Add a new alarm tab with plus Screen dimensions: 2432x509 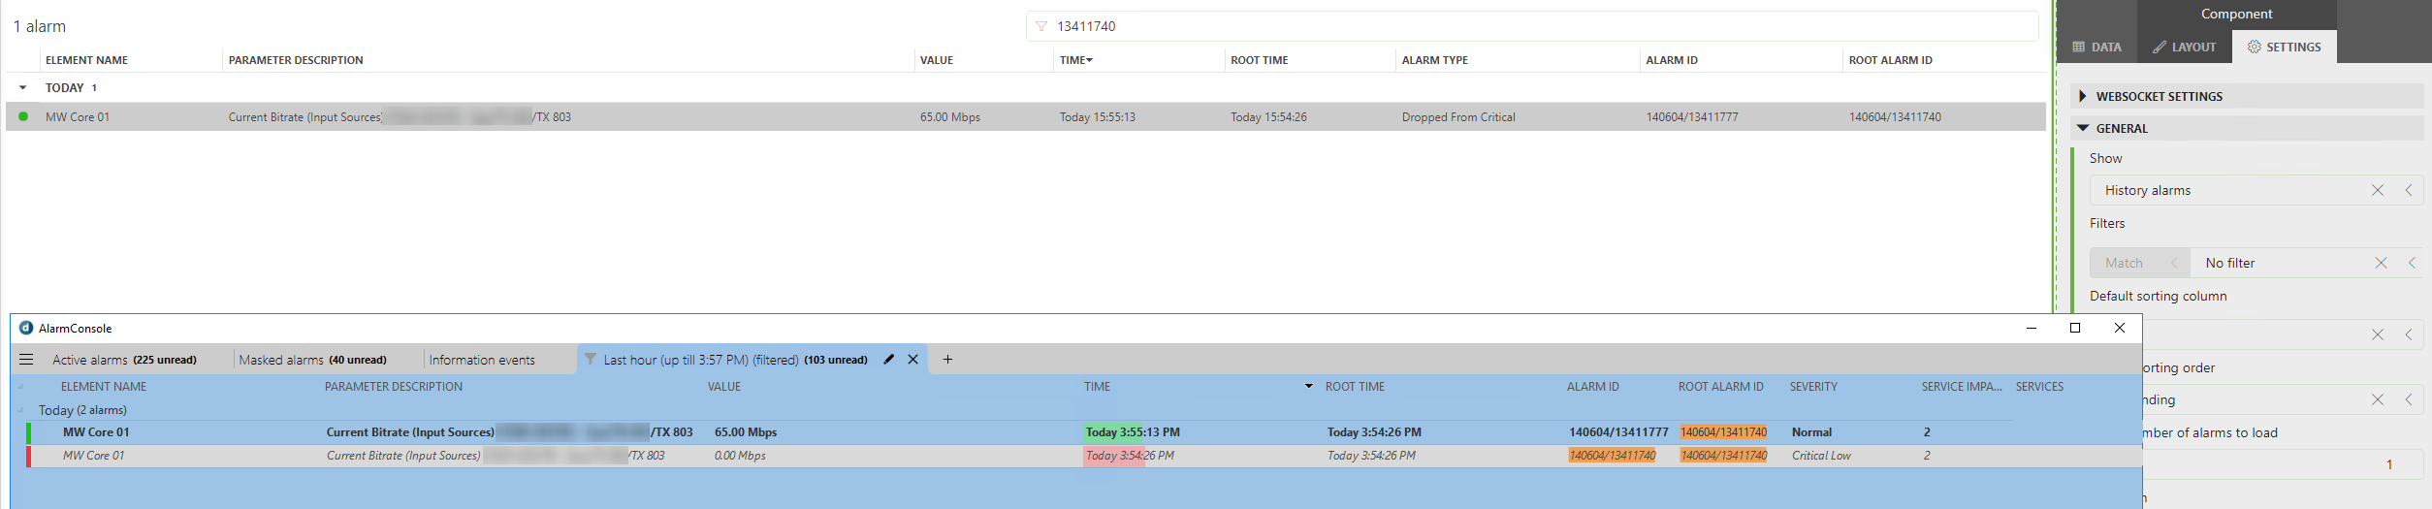pyautogui.click(x=947, y=360)
